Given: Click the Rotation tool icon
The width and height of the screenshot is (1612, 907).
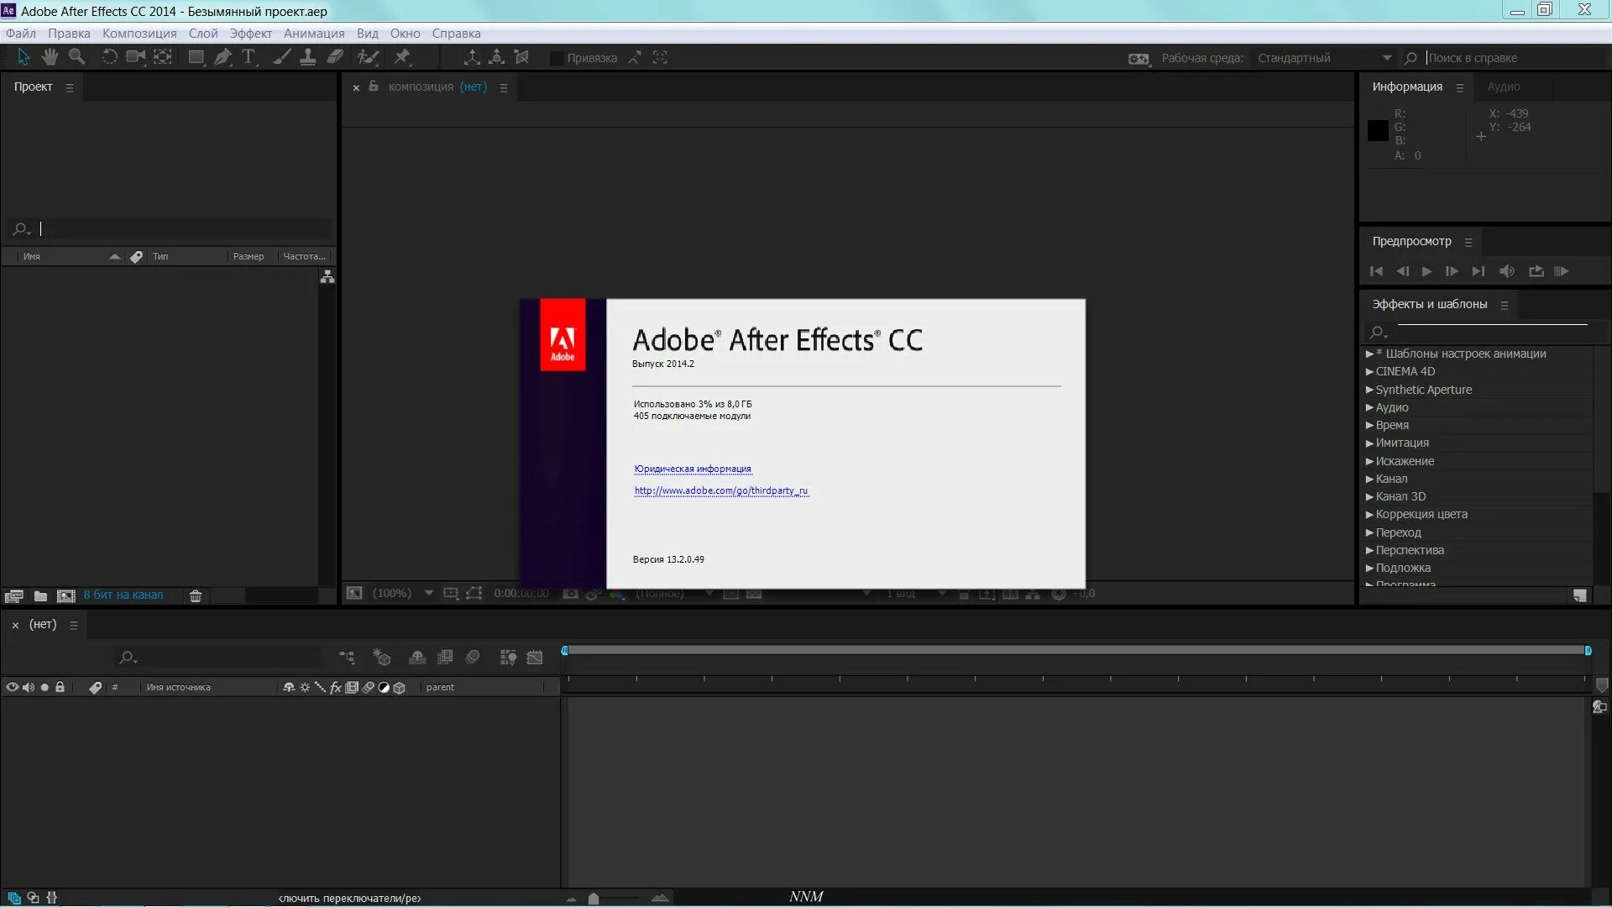Looking at the screenshot, I should tap(108, 58).
